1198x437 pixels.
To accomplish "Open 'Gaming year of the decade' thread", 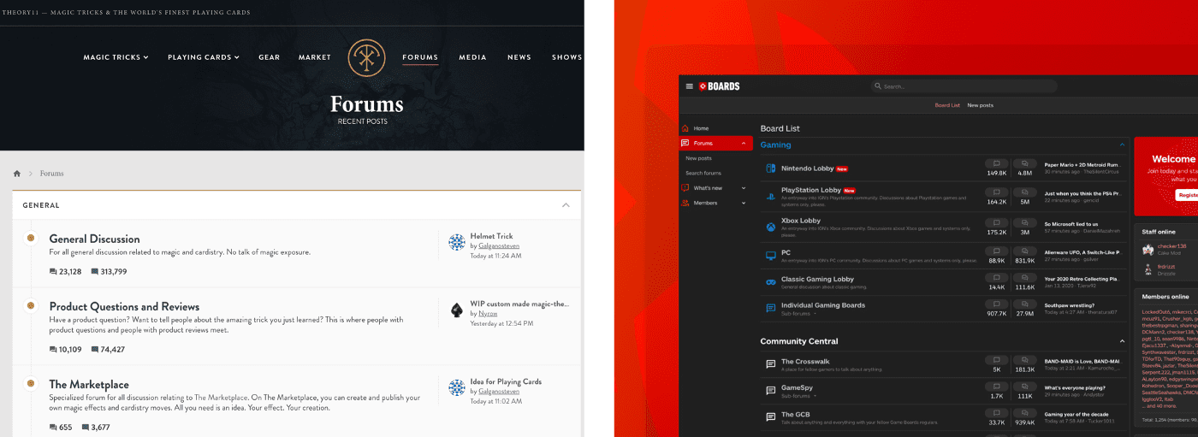I will point(1075,414).
